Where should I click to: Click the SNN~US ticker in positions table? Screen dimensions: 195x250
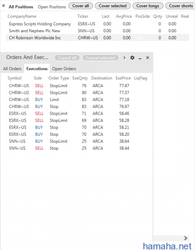(86, 31)
